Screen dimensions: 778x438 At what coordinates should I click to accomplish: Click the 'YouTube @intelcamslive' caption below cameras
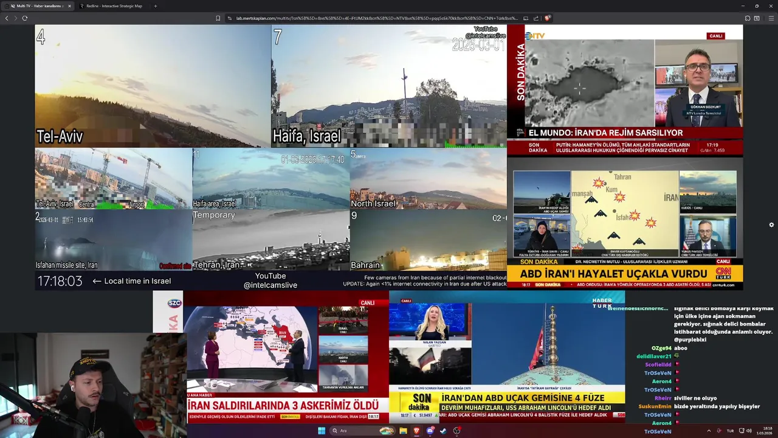pyautogui.click(x=270, y=280)
